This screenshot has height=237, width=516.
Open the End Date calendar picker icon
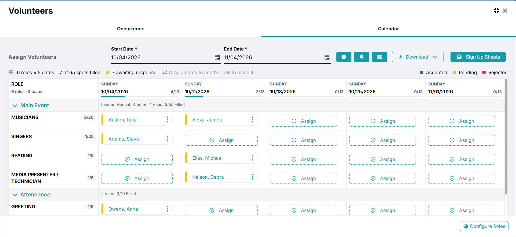[327, 57]
